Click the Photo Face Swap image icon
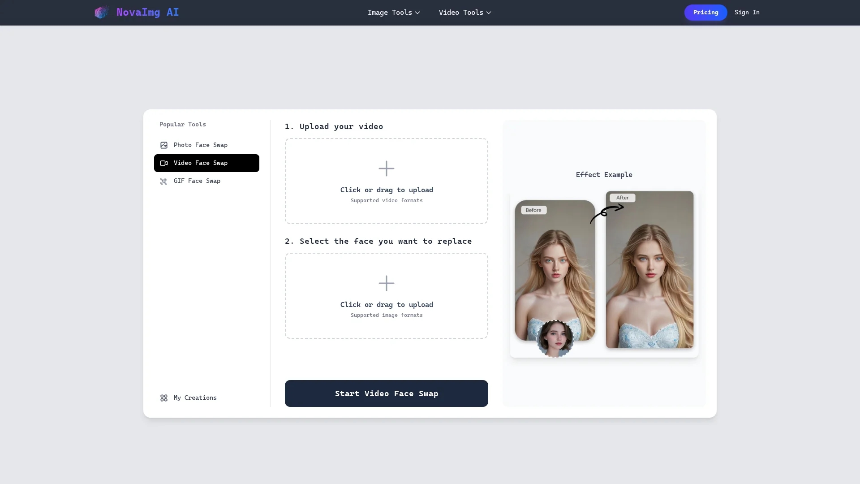 click(x=164, y=145)
